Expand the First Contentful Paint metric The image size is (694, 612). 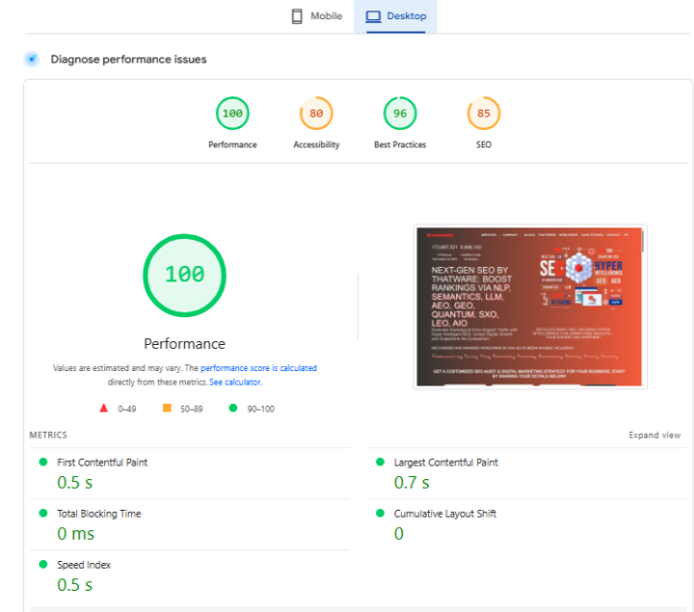point(102,463)
